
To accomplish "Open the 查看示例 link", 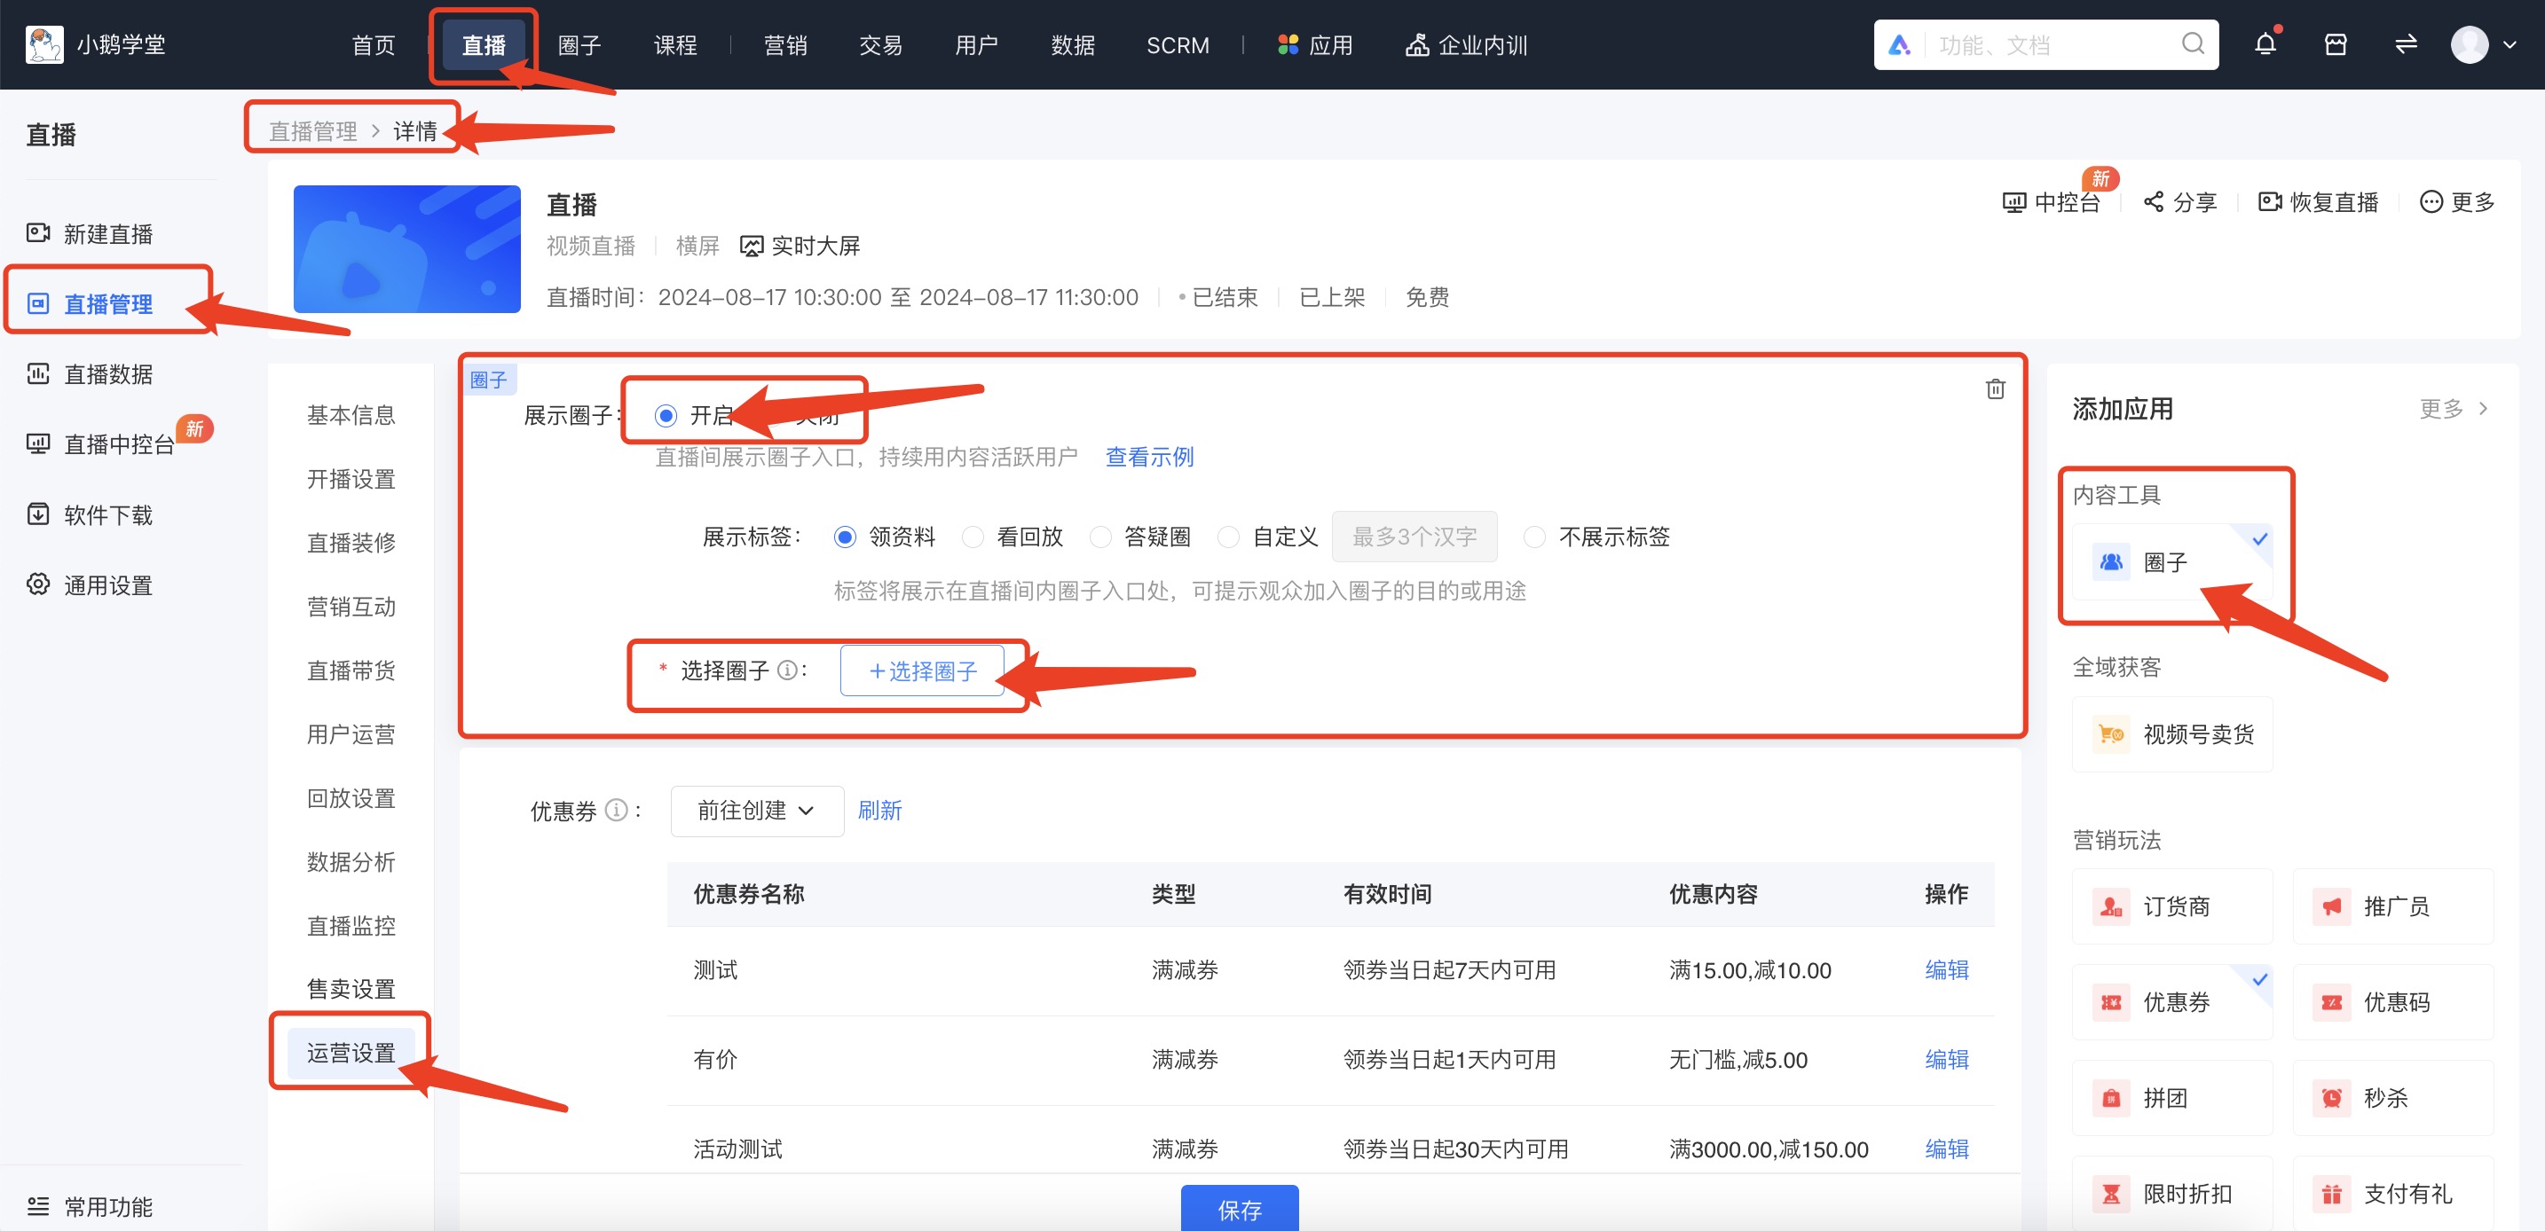I will (1148, 456).
